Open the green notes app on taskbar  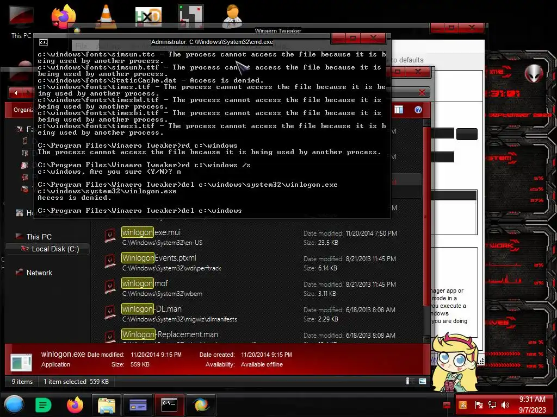point(44,405)
